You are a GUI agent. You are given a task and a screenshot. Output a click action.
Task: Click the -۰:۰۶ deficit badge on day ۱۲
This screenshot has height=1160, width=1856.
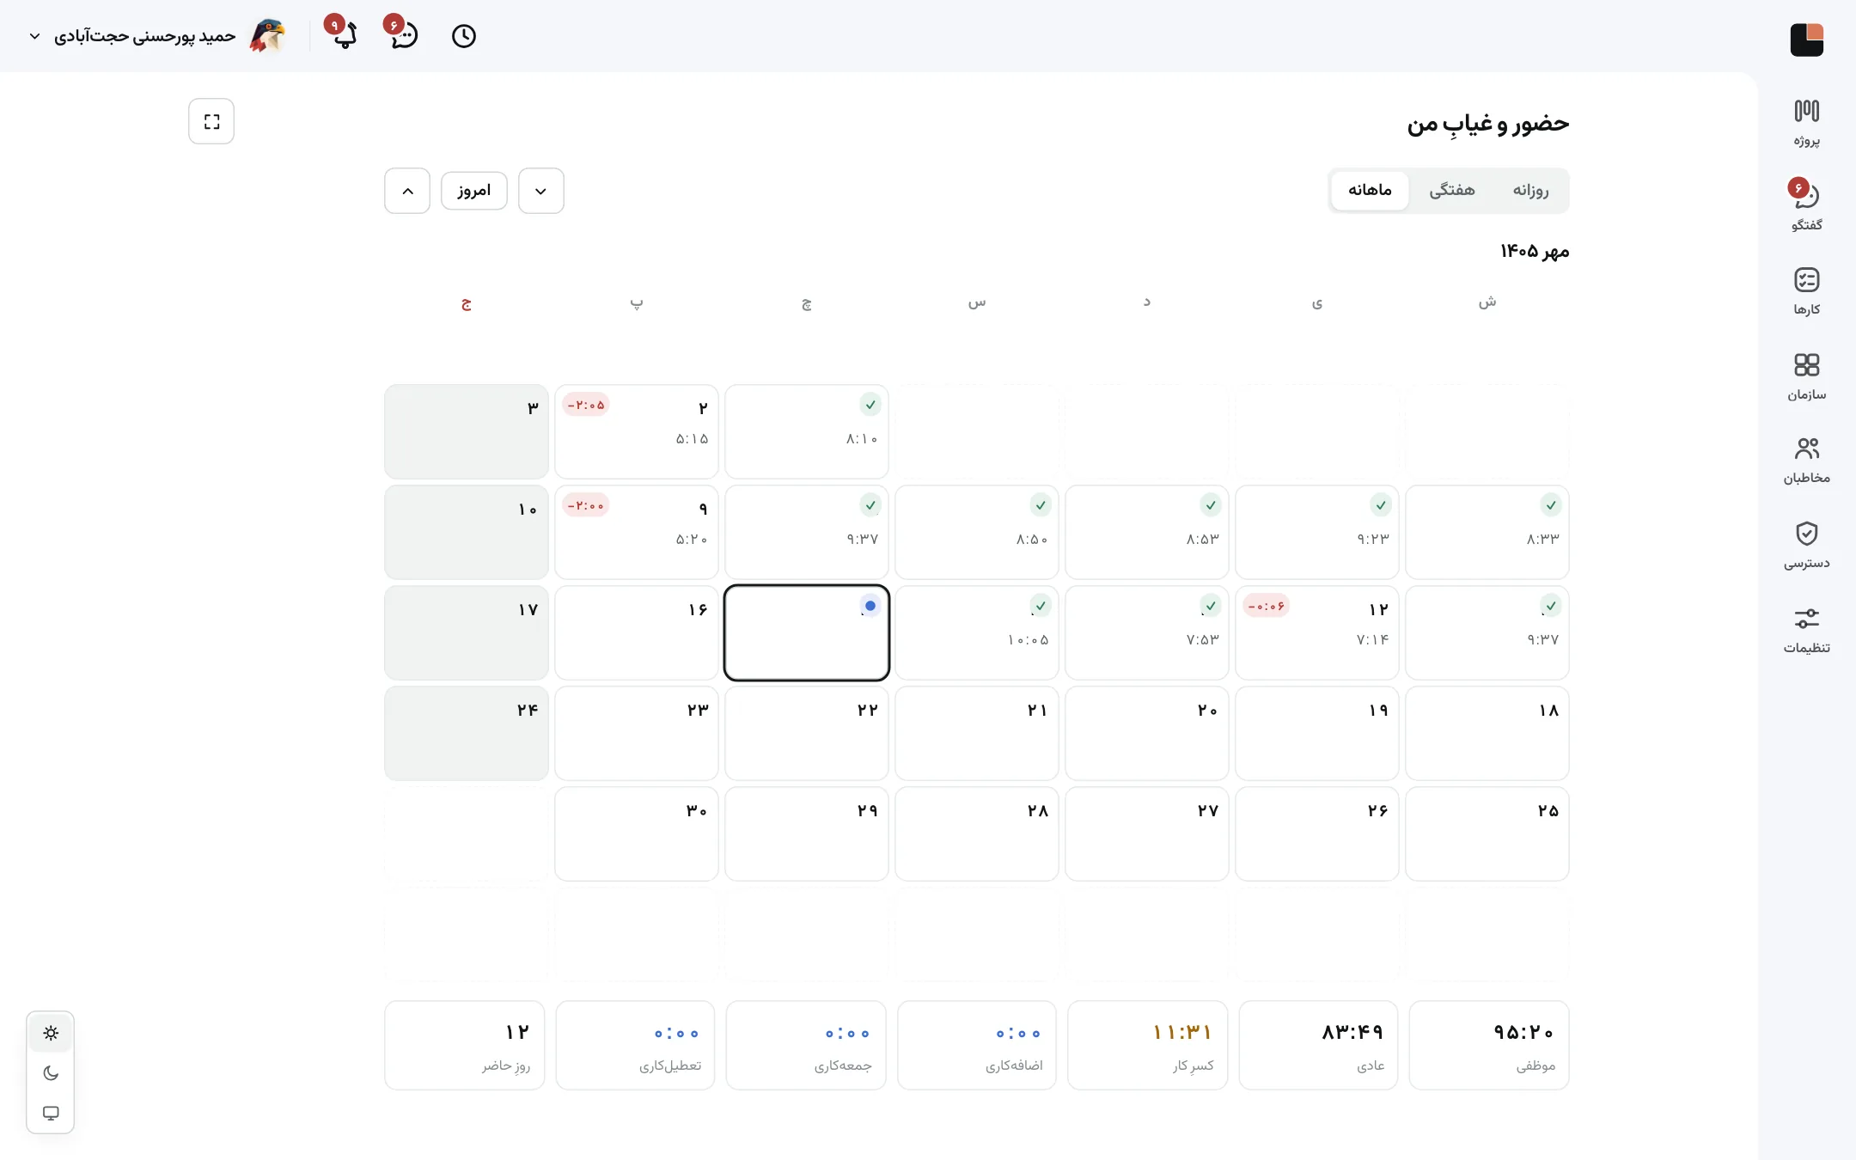coord(1267,606)
